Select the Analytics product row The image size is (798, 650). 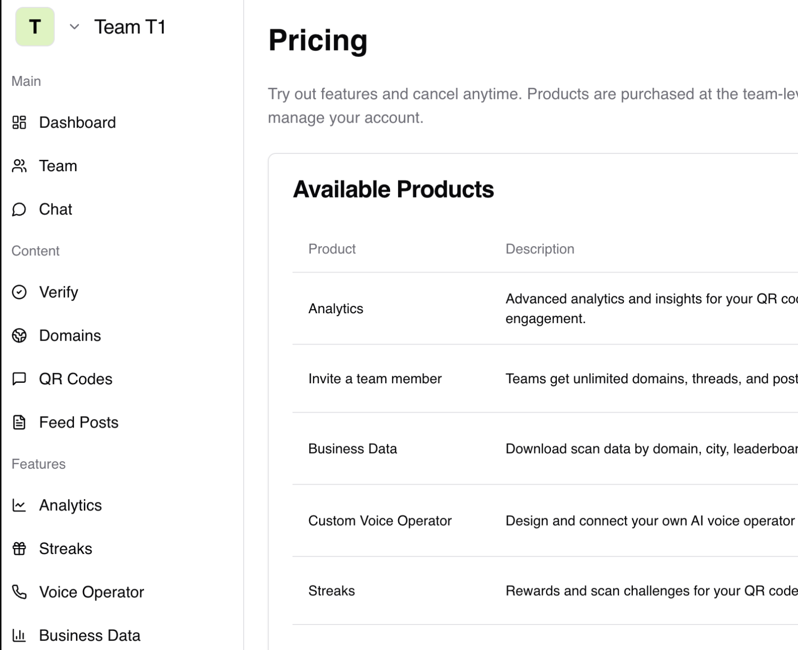coord(336,309)
